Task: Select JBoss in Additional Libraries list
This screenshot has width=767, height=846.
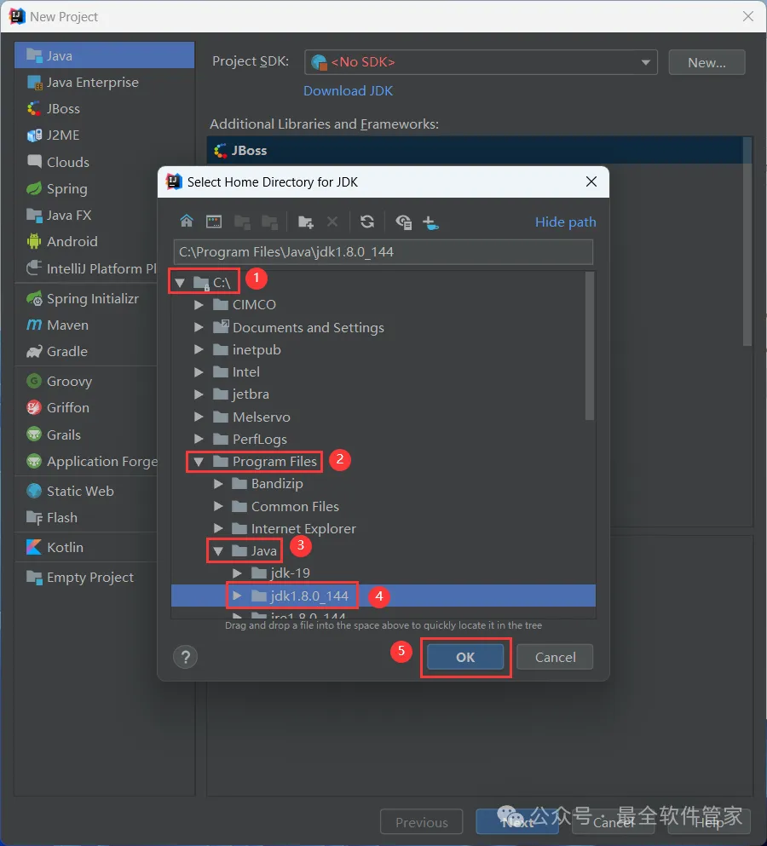Action: 475,151
